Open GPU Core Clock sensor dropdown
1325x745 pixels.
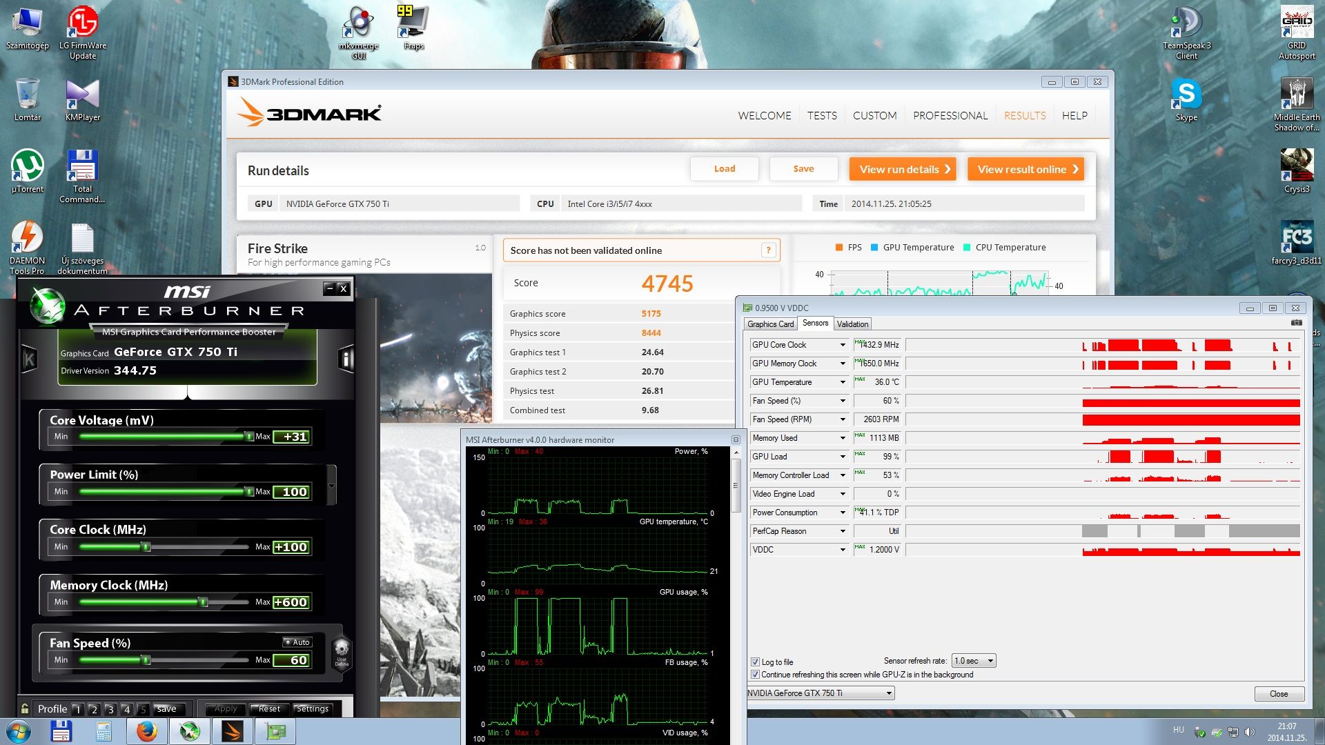coord(842,345)
